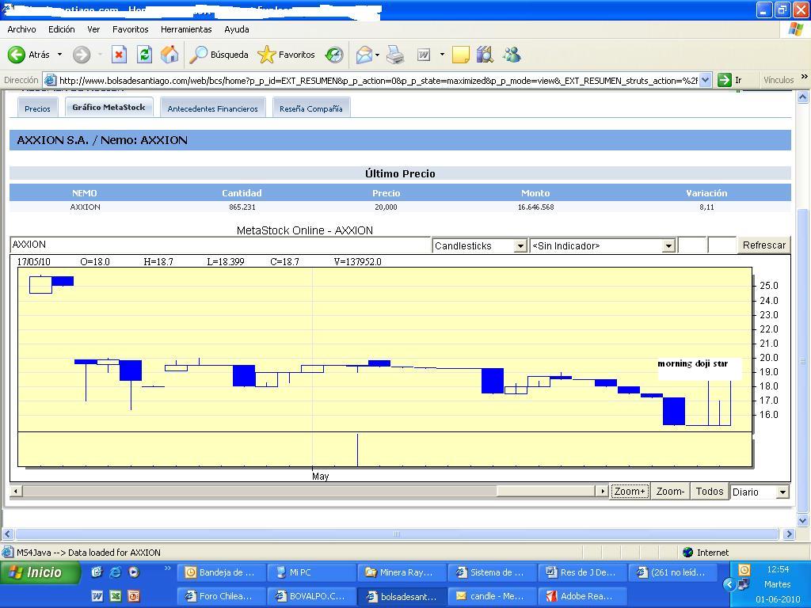Image resolution: width=811 pixels, height=608 pixels.
Task: Open the Mail envelope toolbar icon
Action: (364, 55)
